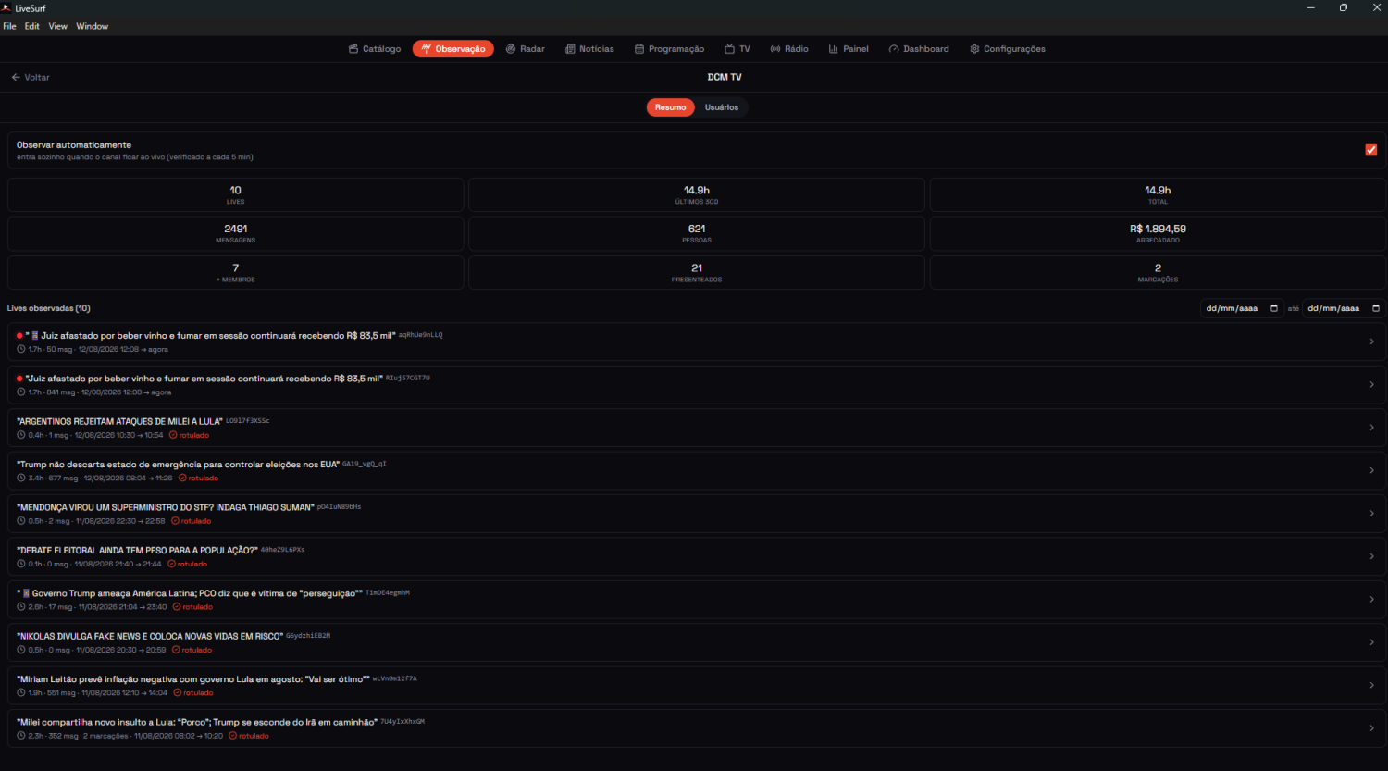Open the File menu

9,26
